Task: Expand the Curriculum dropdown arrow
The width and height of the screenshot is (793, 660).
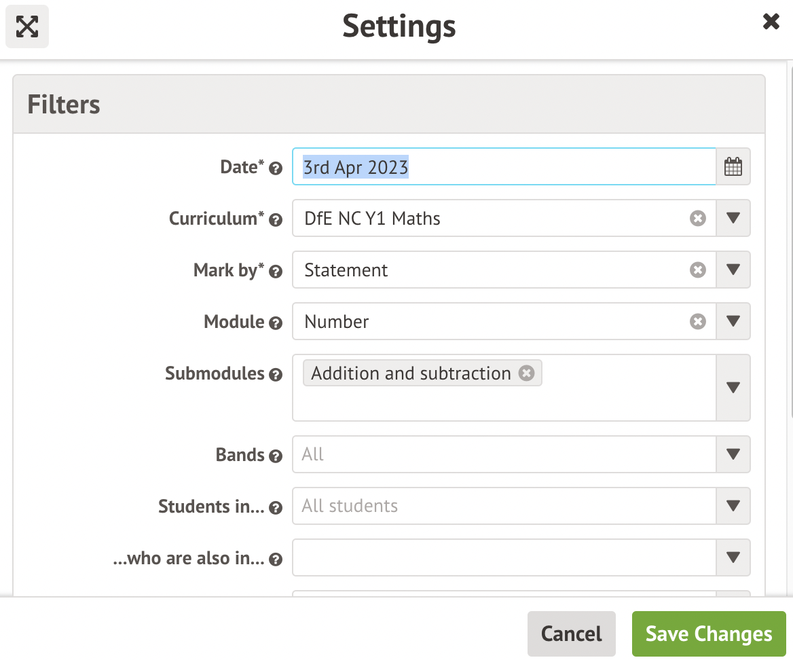Action: tap(733, 219)
